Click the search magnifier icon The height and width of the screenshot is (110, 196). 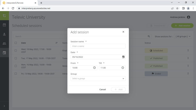pos(149,36)
